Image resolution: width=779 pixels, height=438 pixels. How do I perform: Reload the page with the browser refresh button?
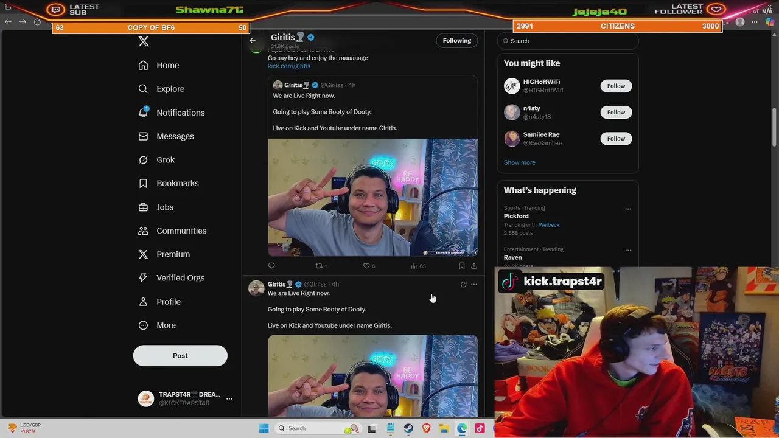point(37,22)
